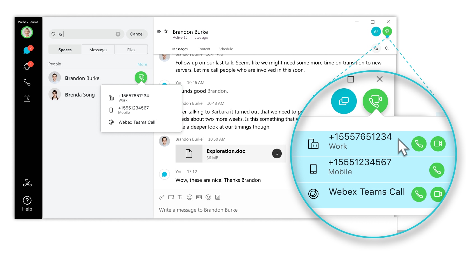The height and width of the screenshot is (259, 466).
Task: Click Brandon Burke's avatar at 10:50 AM message
Action: click(164, 141)
